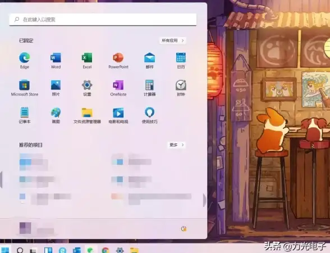Viewport: 330px width, 253px height.
Task: Click the search magnifier icon in search box
Action: [17, 19]
